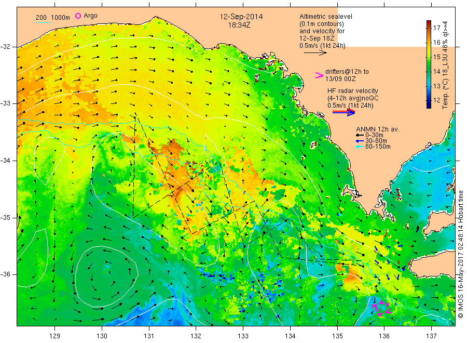Click the magenta drifter arrowhead legend symbol

coord(319,75)
